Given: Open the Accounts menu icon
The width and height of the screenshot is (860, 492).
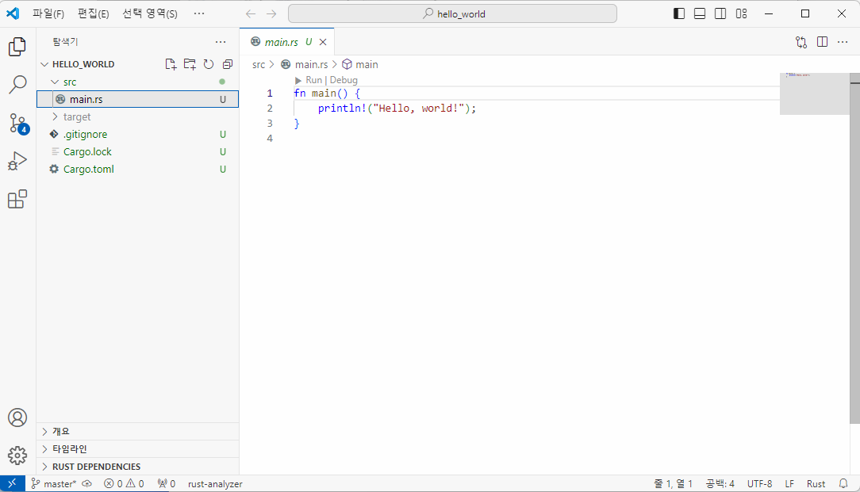Looking at the screenshot, I should tap(17, 418).
